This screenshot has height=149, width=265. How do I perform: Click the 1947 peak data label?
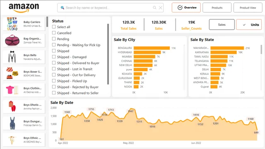(x=130, y=111)
